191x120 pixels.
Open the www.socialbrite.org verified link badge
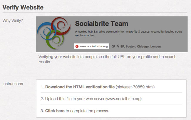tap(92, 46)
